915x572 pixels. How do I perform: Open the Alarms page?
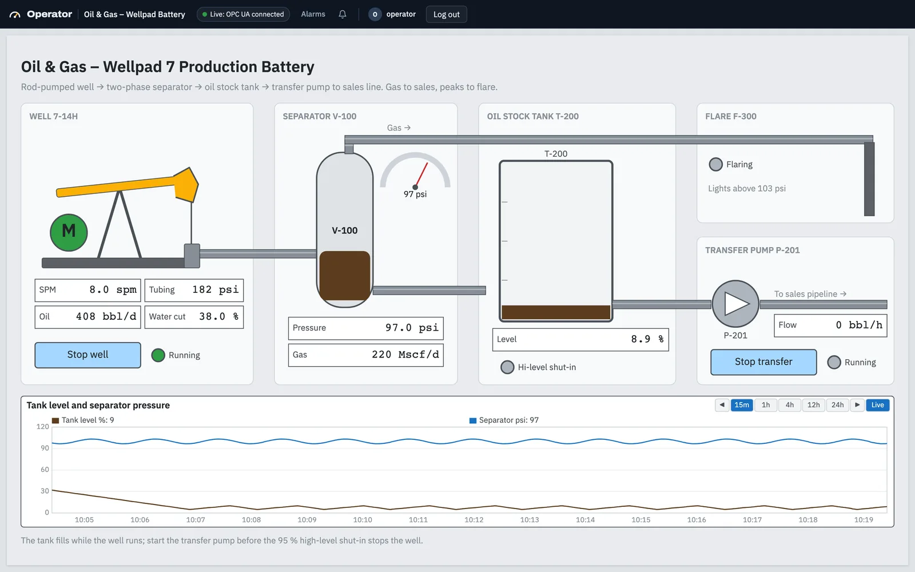click(313, 14)
